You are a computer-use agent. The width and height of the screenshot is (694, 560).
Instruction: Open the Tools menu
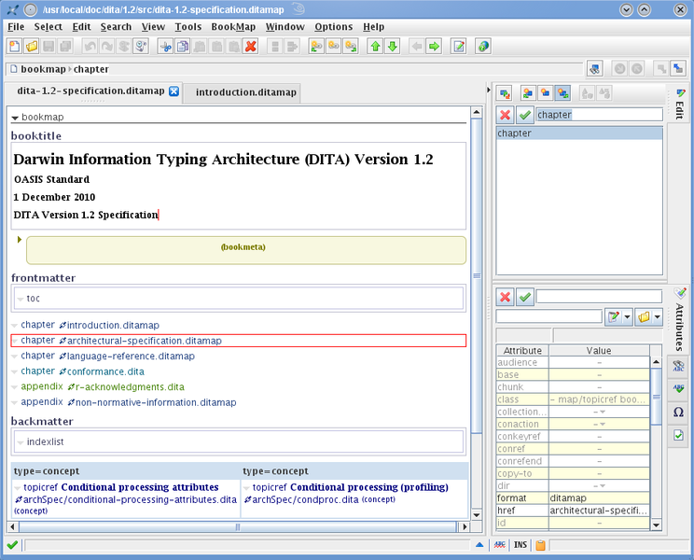[x=188, y=27]
